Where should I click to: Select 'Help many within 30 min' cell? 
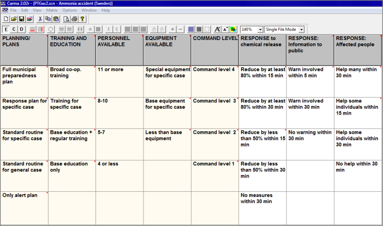click(x=358, y=82)
